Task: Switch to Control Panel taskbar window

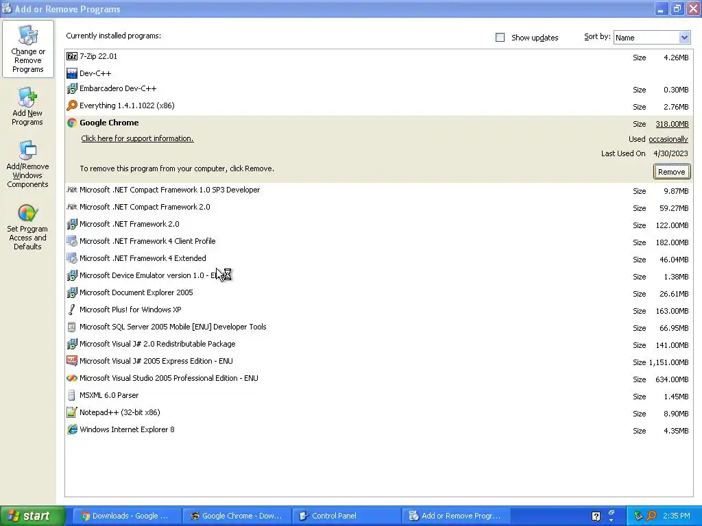Action: [x=346, y=516]
